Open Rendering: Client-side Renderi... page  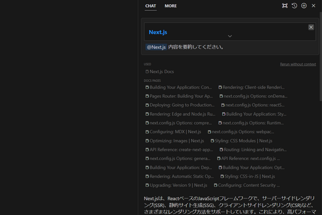251,87
